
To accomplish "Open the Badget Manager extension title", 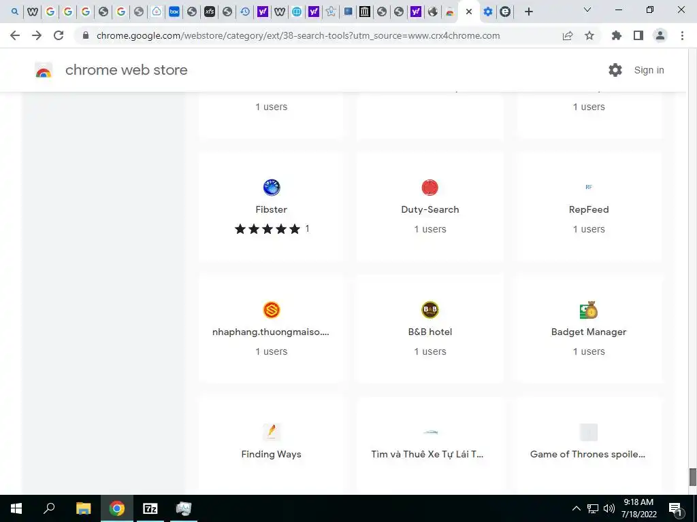I will point(589,332).
